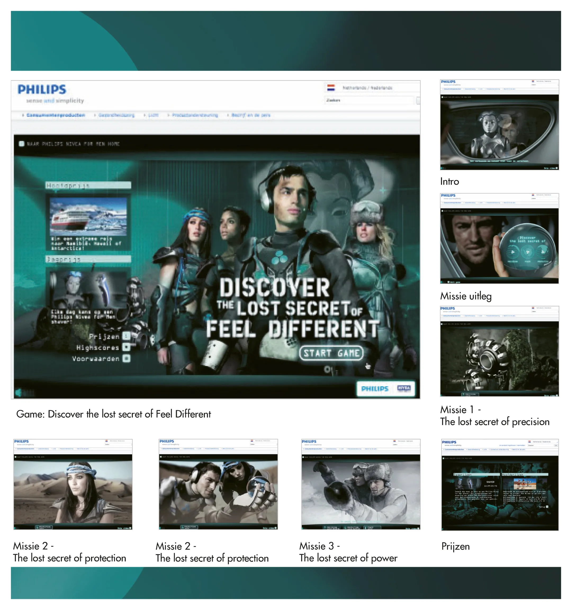The height and width of the screenshot is (610, 572).
Task: Skip the video in the glass sphere Missie 2 screenshot
Action: click(270, 528)
